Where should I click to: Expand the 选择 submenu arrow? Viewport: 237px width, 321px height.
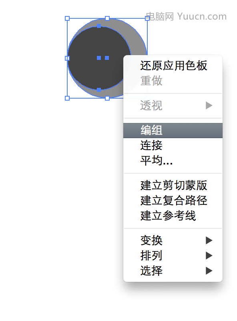point(209,271)
